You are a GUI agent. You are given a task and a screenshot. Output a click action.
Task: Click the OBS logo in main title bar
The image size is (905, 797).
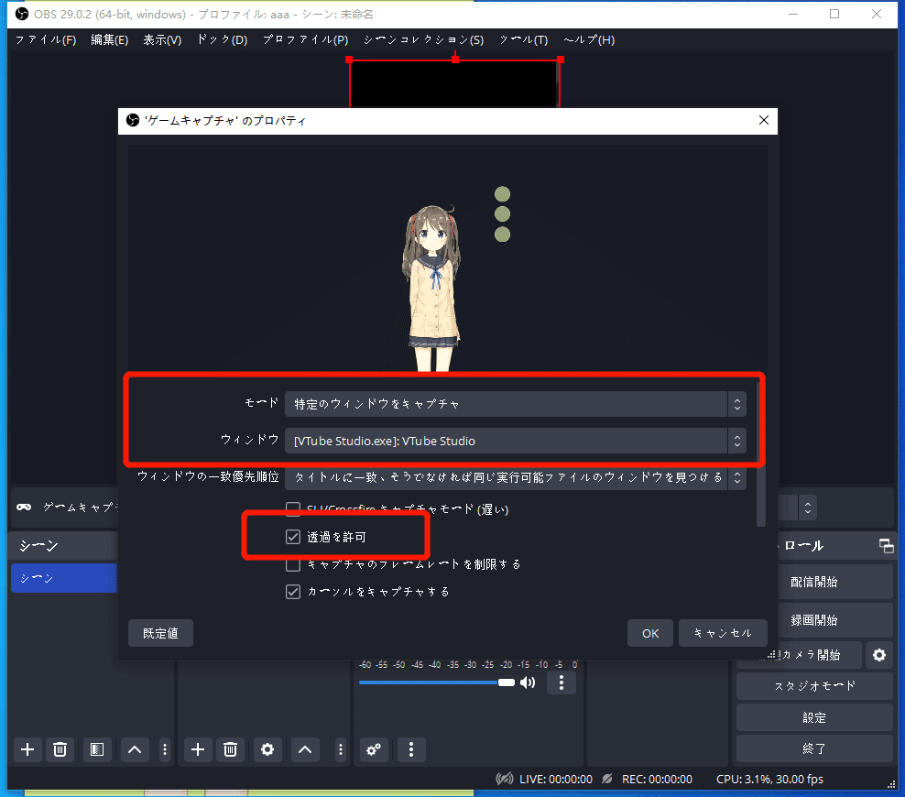tap(22, 14)
